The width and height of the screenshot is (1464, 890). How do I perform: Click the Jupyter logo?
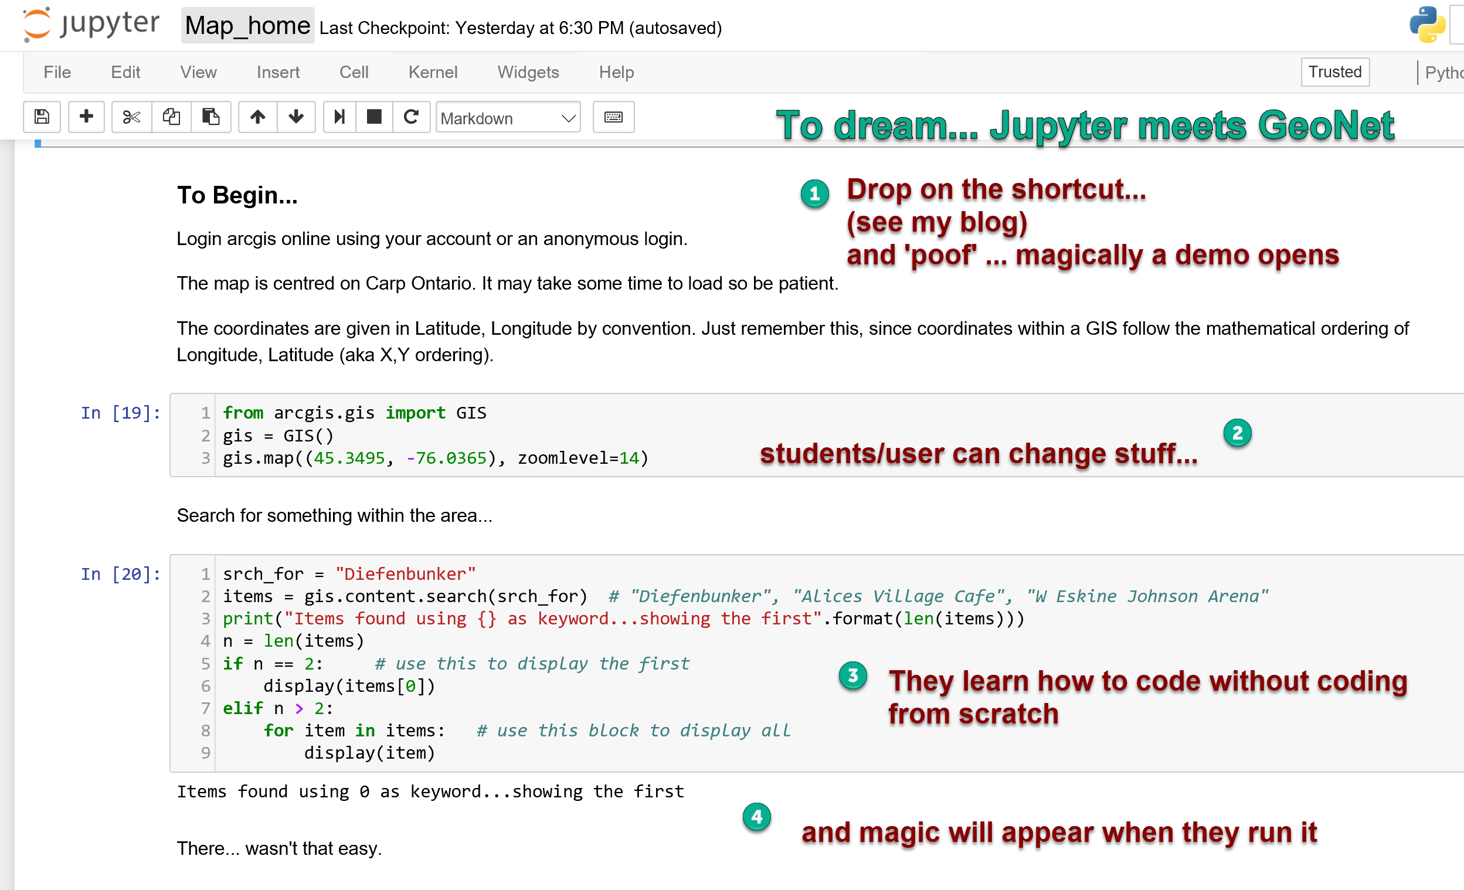[x=91, y=25]
